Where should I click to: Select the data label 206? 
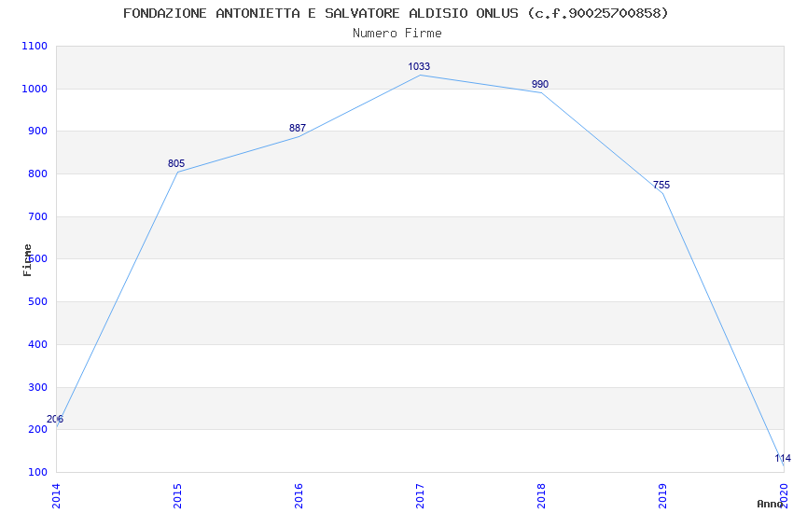tap(55, 419)
